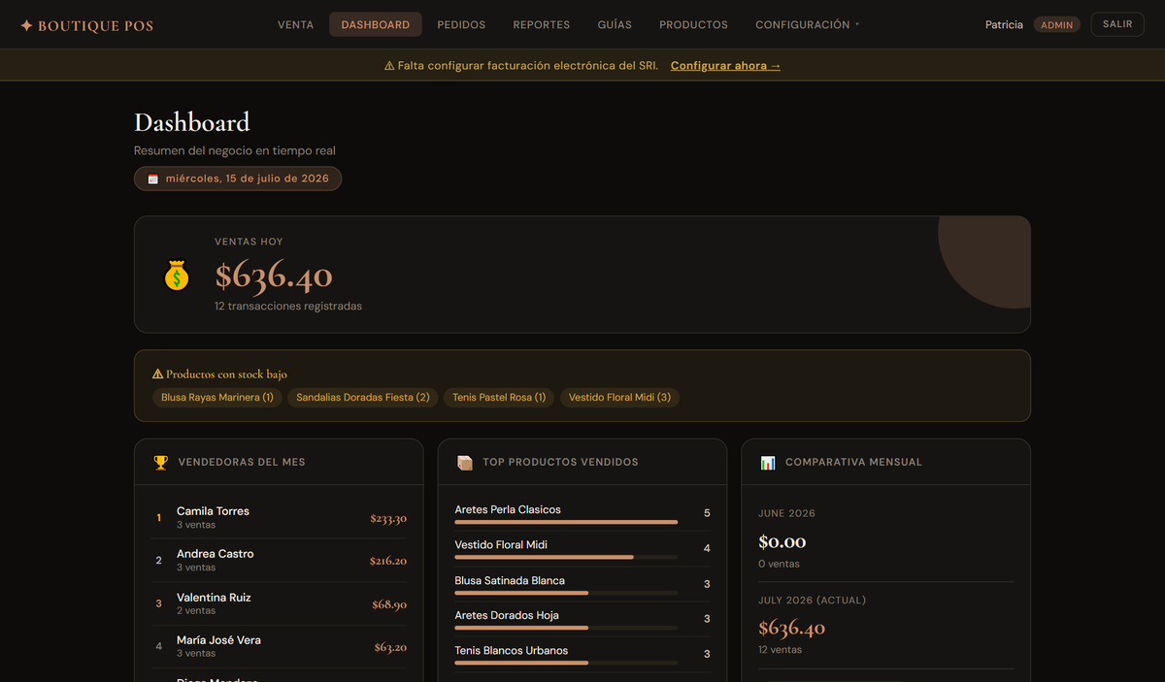Click the $68.90 amount for Valentina Ruiz
Screen dimensions: 1165x682
coord(389,604)
